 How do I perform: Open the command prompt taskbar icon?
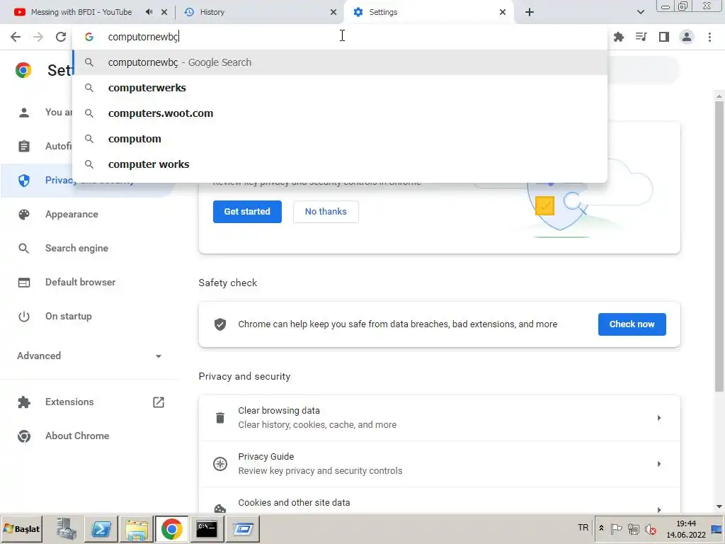pos(207,528)
